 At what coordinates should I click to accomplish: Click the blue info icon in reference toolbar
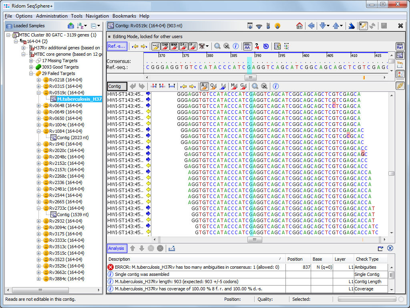(236, 46)
